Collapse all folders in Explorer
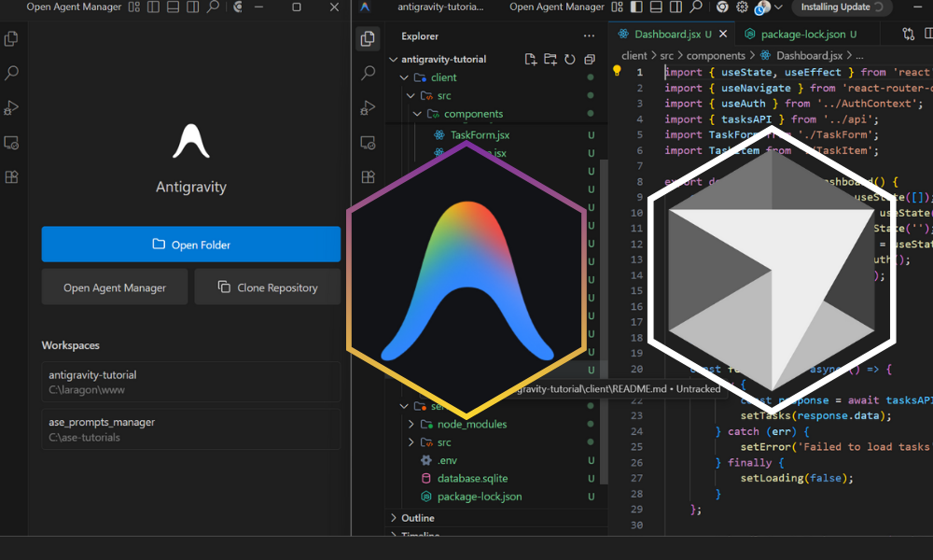Image resolution: width=933 pixels, height=560 pixels. coord(590,60)
